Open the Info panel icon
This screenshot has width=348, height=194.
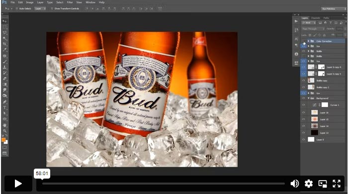(x=296, y=54)
